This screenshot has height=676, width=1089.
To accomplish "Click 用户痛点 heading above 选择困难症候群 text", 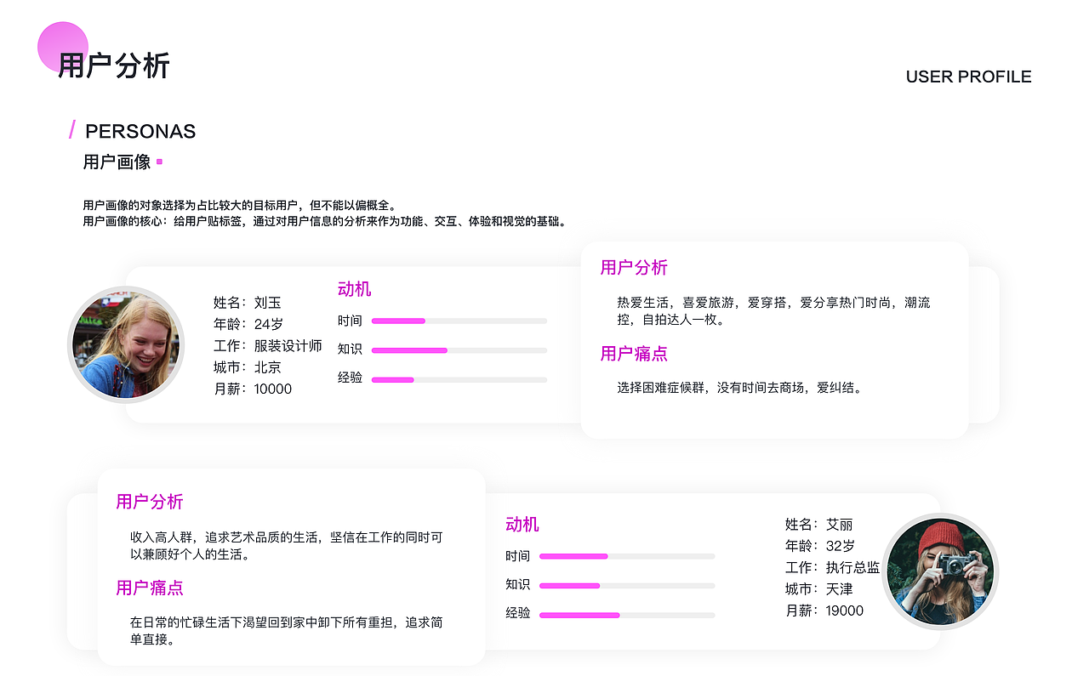I will click(x=634, y=354).
